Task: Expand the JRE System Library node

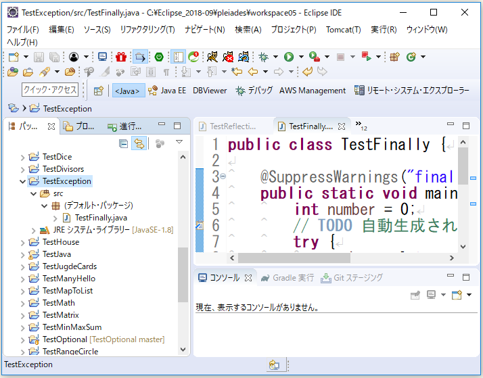Action: coord(34,230)
